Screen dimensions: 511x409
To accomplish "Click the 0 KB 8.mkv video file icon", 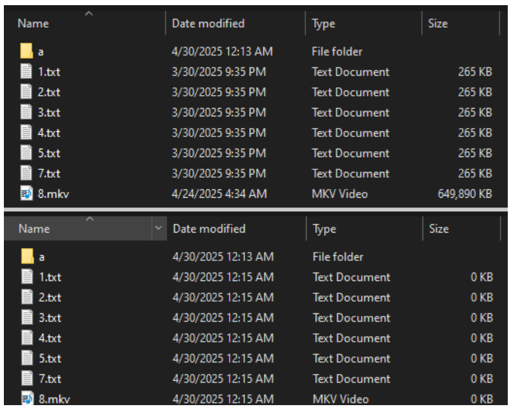I will click(x=27, y=399).
